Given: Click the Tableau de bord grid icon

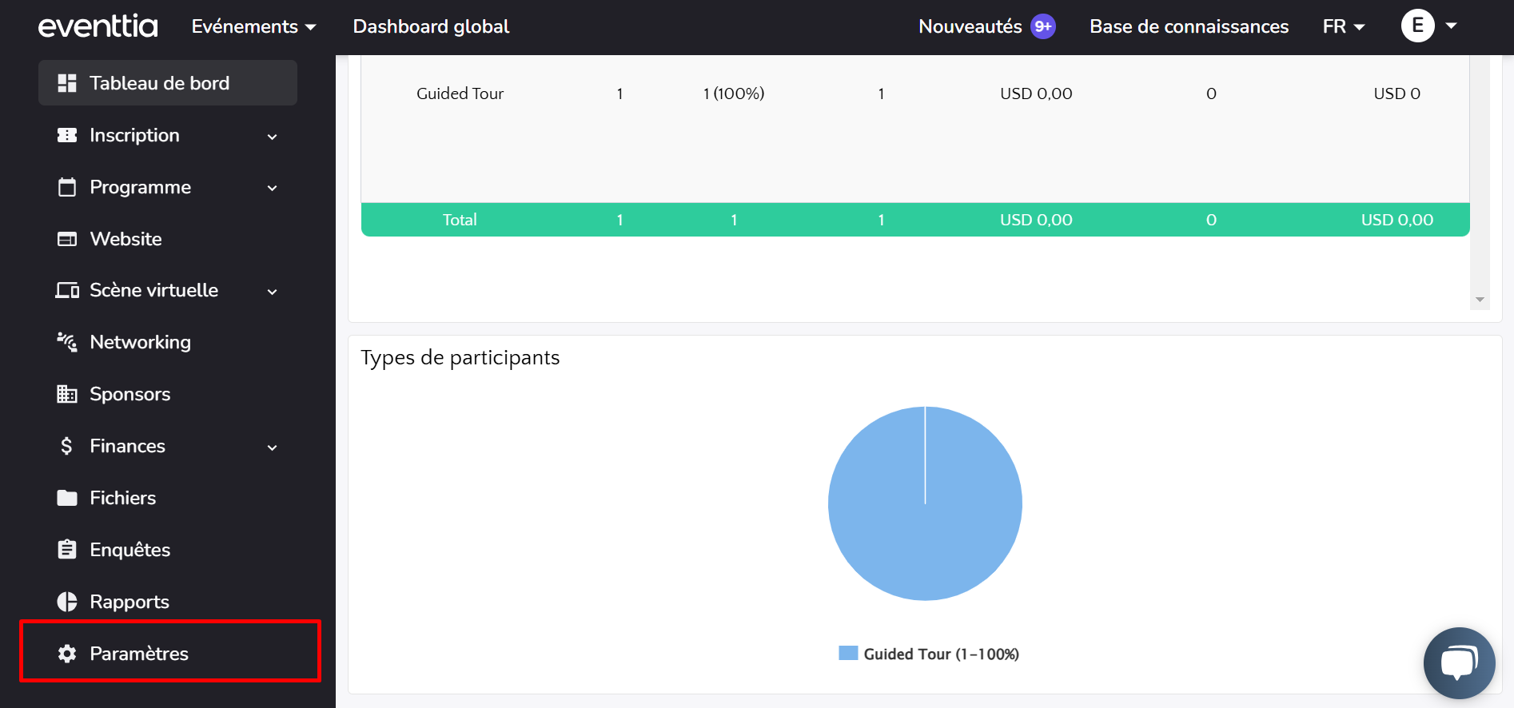Looking at the screenshot, I should point(67,83).
